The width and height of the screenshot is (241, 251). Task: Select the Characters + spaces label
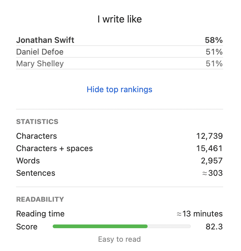click(54, 148)
